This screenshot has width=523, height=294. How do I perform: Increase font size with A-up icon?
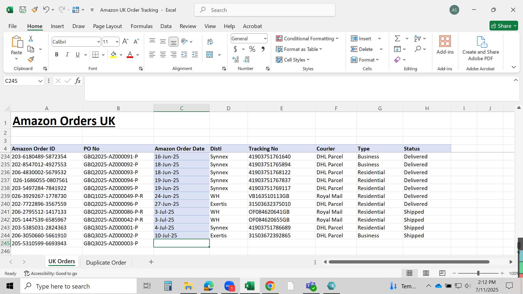pos(125,41)
